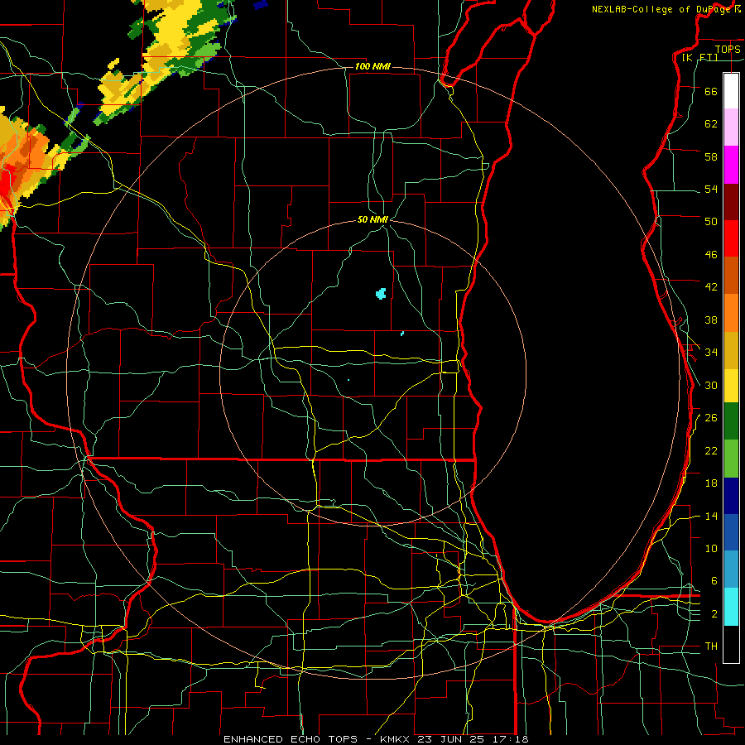Click the "34" legend value
The image size is (745, 745).
tap(711, 353)
